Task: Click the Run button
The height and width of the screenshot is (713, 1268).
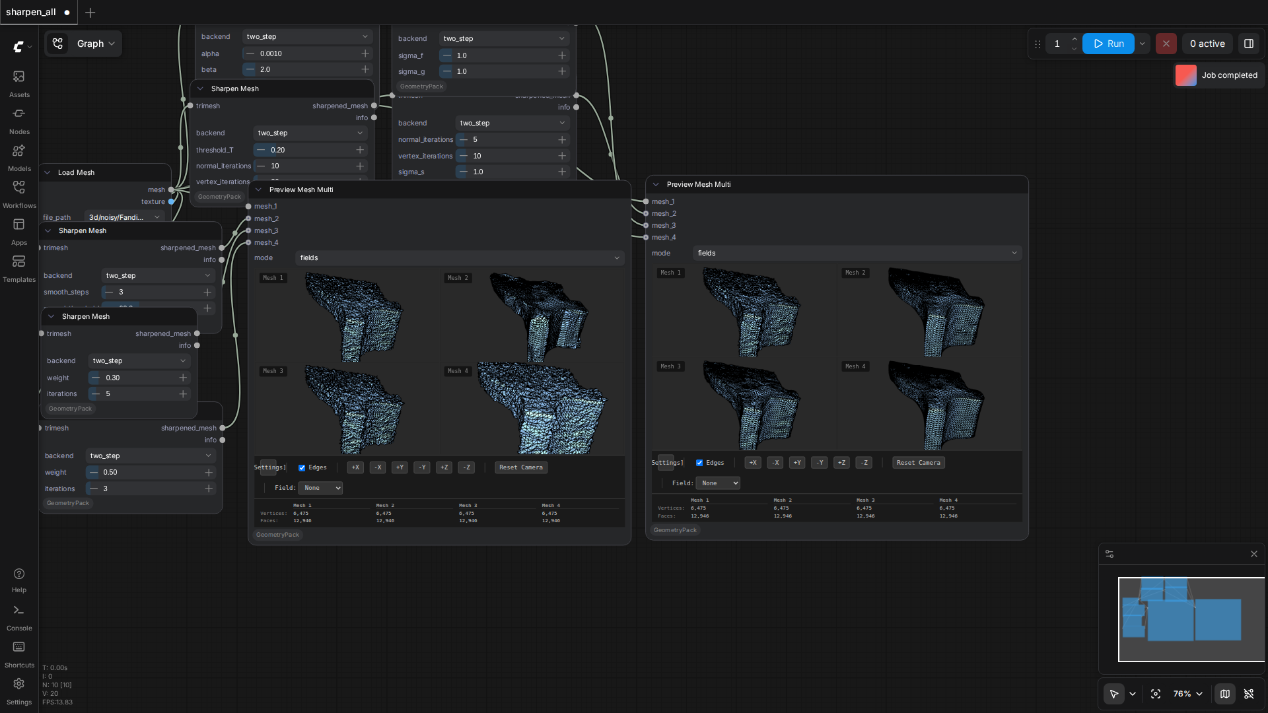Action: 1108,44
